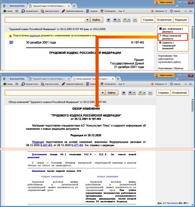Open Быстрый поиск in lower window
The width and height of the screenshot is (195, 207).
[29, 84]
